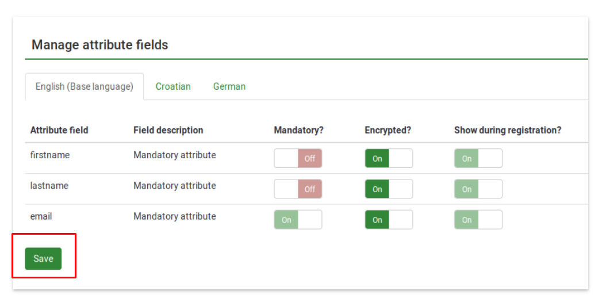Disable the email Mandatory switch
606x302 pixels.
pyautogui.click(x=298, y=220)
